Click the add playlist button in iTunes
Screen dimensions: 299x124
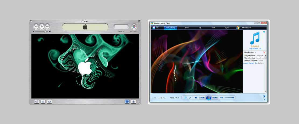(37, 101)
